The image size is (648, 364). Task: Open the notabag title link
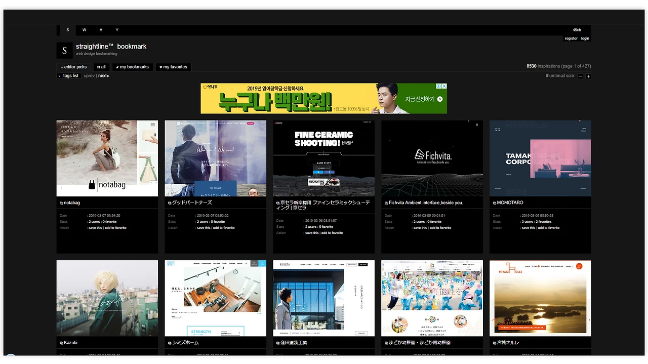point(72,203)
